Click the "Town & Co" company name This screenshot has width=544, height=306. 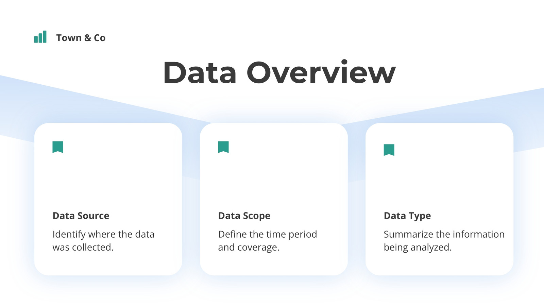(81, 38)
